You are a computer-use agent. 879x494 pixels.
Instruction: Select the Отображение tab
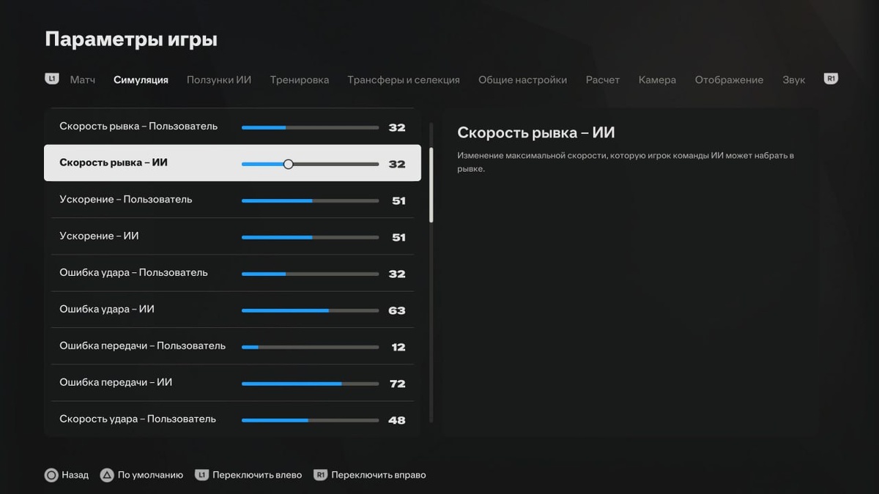pyautogui.click(x=729, y=80)
